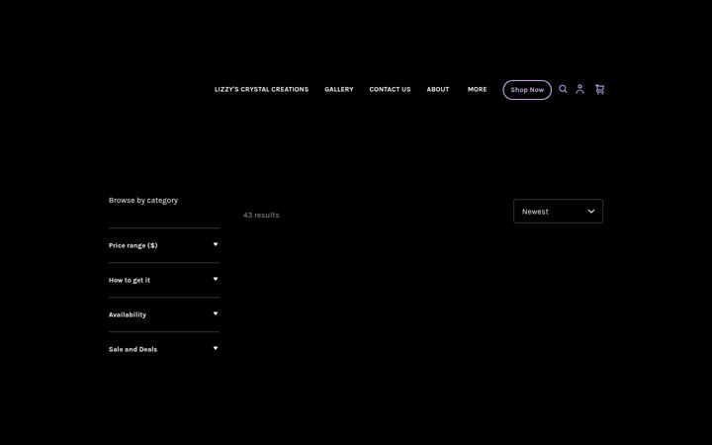Screen dimensions: 712x445
Task: Click the Shop Now button
Action: coord(527,90)
